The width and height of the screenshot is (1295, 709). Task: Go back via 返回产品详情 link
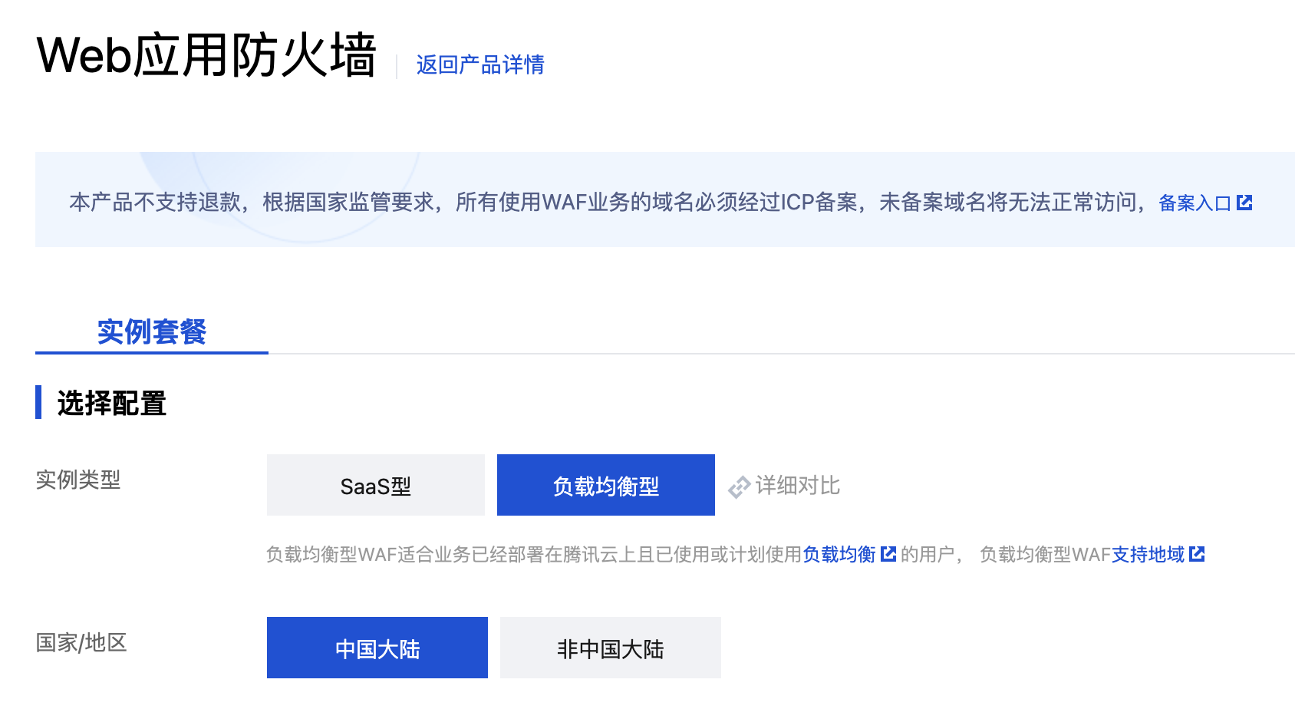click(x=480, y=64)
